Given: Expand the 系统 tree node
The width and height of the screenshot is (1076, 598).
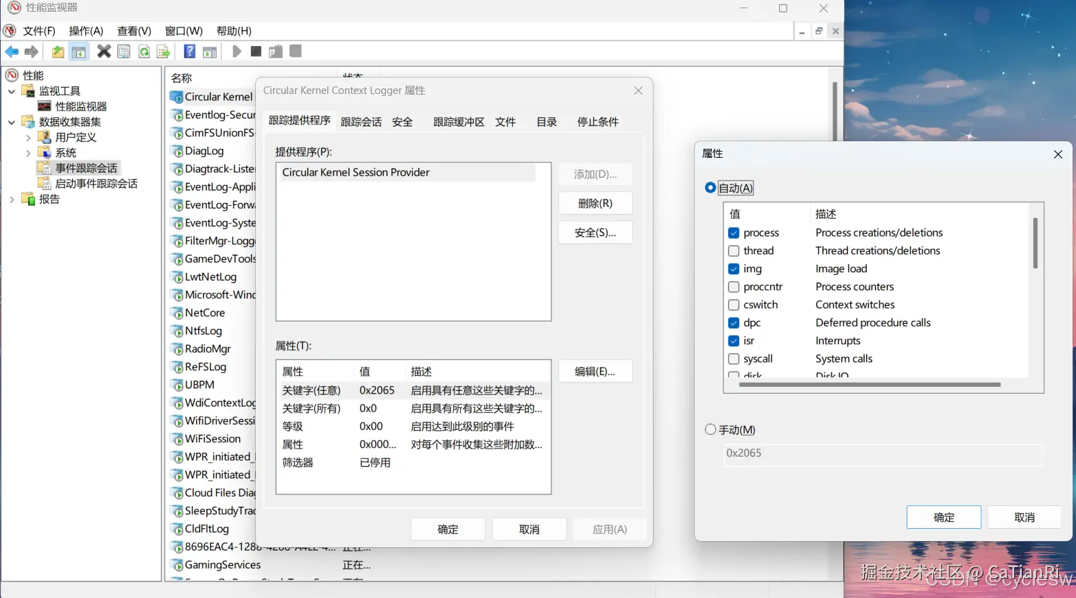Looking at the screenshot, I should 28,153.
